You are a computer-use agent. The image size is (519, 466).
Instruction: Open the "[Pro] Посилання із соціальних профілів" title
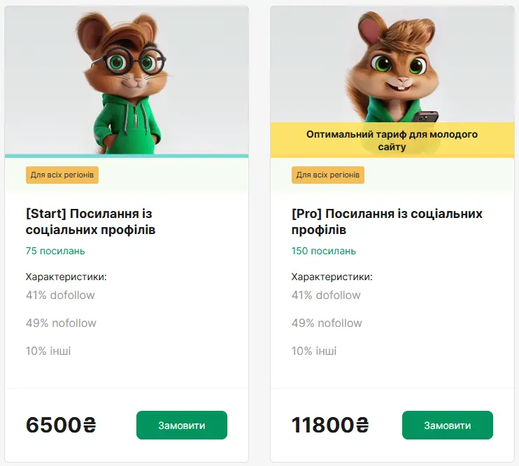pyautogui.click(x=387, y=221)
